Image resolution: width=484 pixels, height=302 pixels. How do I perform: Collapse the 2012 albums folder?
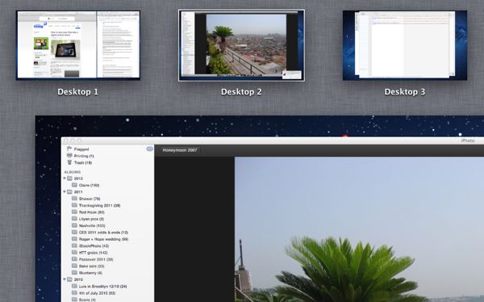[x=65, y=178]
